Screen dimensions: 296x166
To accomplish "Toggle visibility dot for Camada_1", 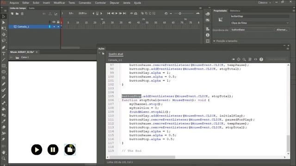I will (x=54, y=27).
